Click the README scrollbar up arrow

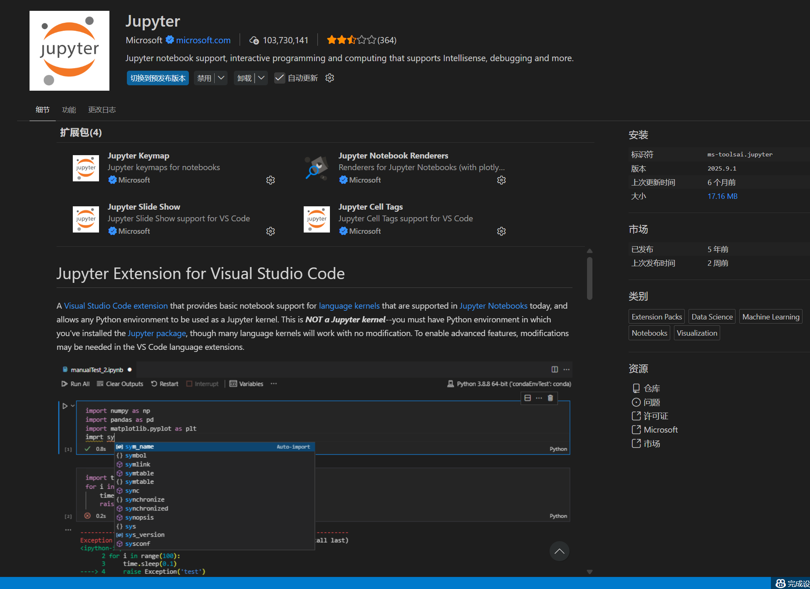point(590,251)
